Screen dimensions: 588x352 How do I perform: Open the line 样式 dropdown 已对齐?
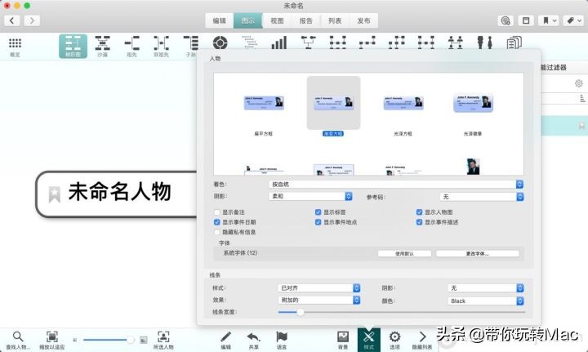pos(319,288)
